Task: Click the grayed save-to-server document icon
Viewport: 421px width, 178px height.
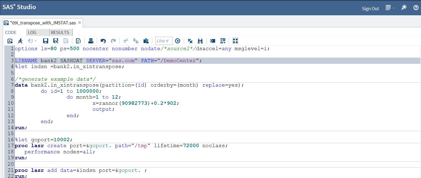Action: pyautogui.click(x=66, y=41)
